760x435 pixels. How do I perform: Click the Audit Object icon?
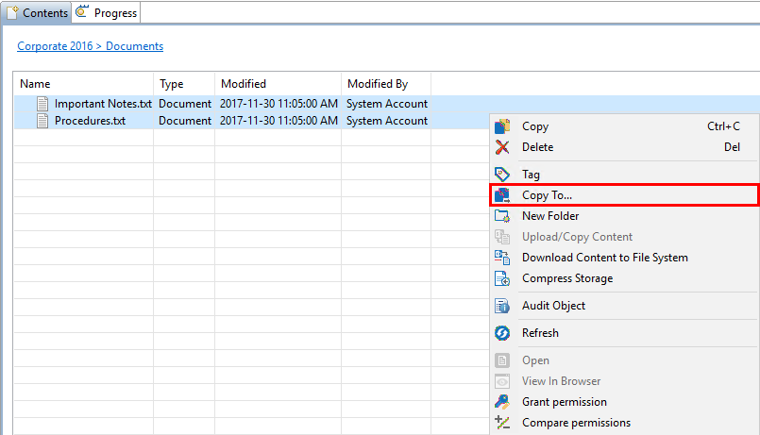[x=502, y=306]
